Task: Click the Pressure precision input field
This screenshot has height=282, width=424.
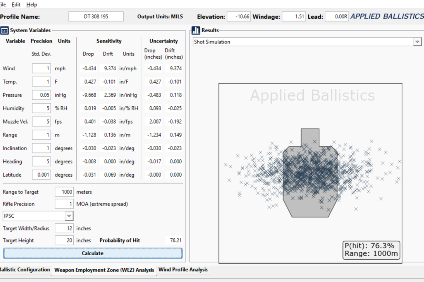Action: pos(42,95)
